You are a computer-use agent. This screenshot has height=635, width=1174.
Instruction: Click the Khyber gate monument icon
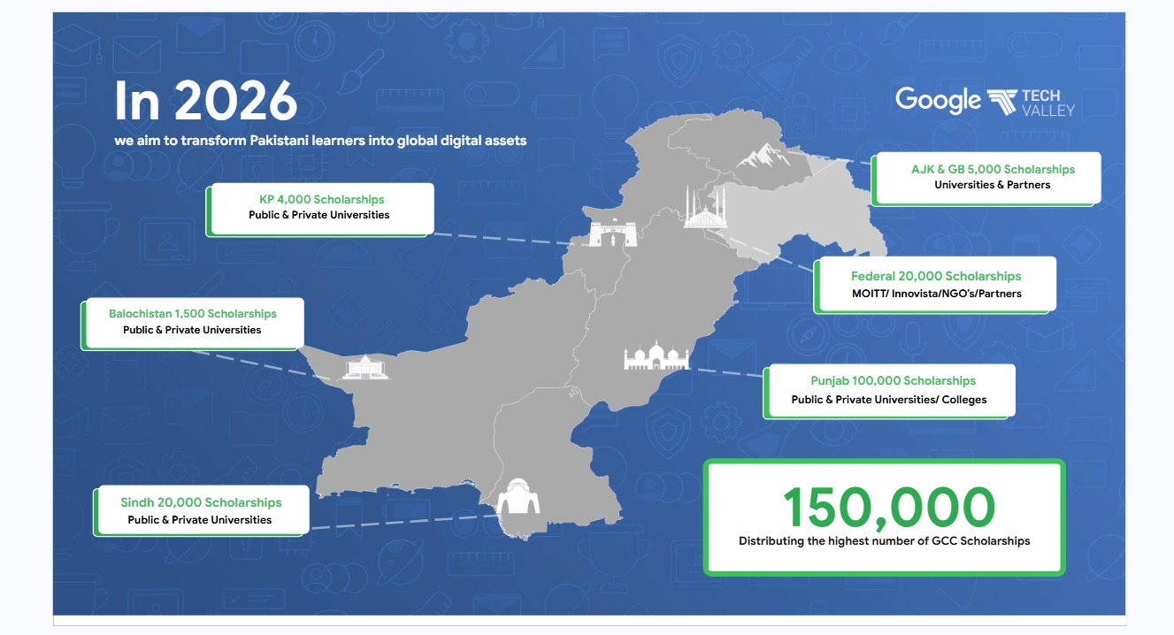pos(612,234)
